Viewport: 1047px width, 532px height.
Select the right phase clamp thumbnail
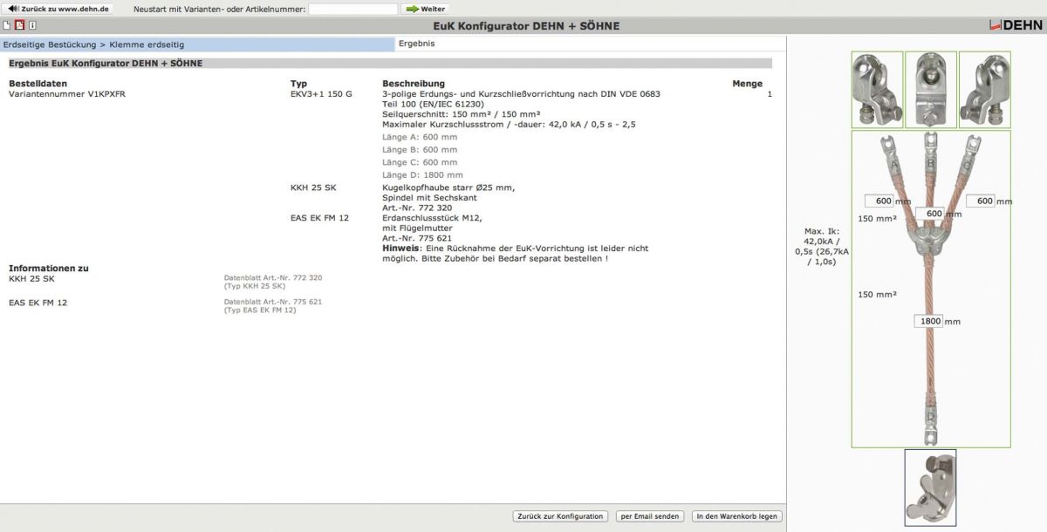[984, 90]
